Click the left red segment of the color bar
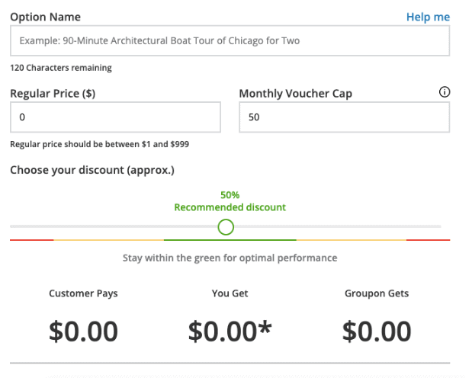472x378 pixels. coord(32,240)
